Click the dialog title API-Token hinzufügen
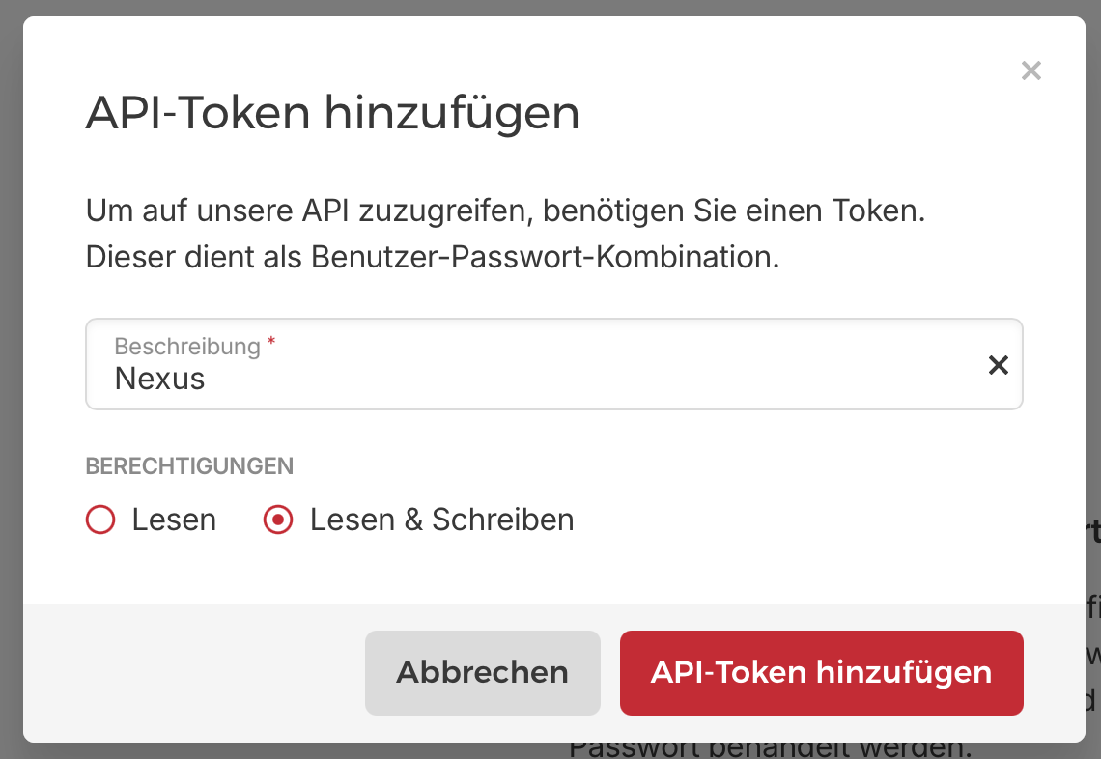This screenshot has height=759, width=1101. click(x=332, y=114)
